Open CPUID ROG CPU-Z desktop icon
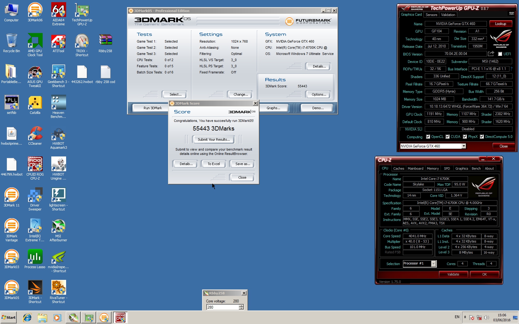The image size is (519, 324). 35,169
